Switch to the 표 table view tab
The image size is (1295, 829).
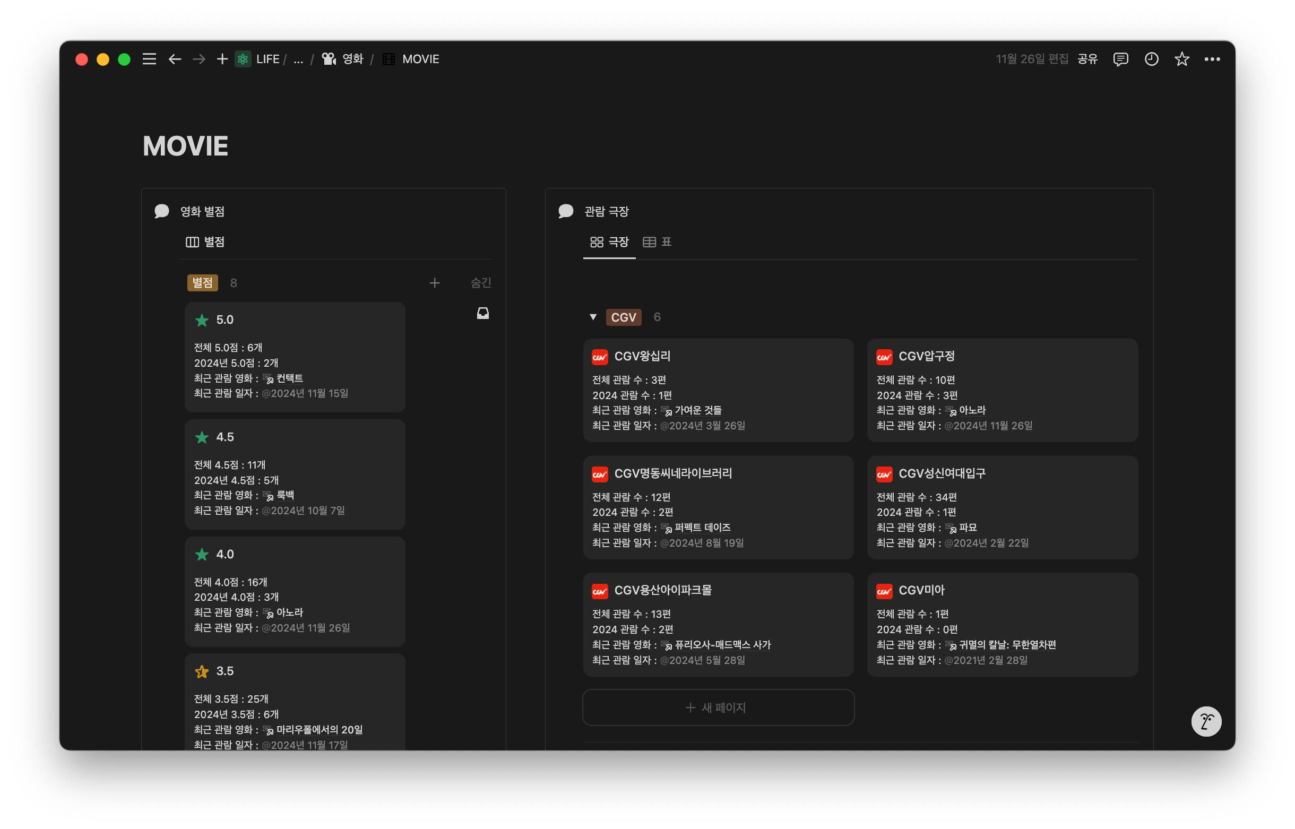pos(657,242)
